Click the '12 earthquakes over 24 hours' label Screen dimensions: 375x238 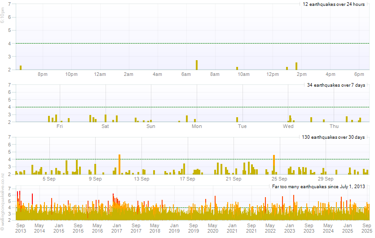point(333,4)
